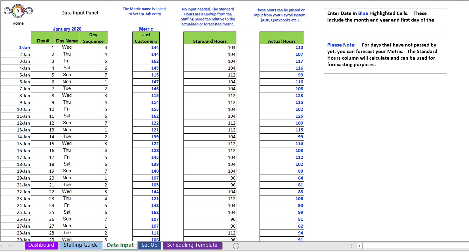Click the tab bar resize handle dots
469x252 pixels.
click(352, 246)
